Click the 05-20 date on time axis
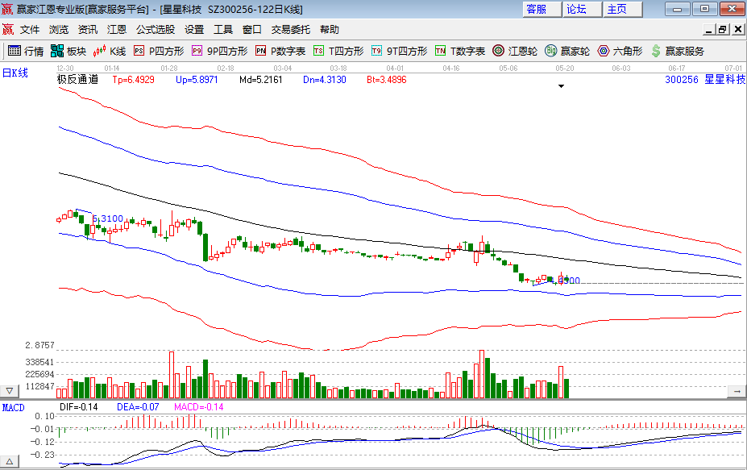The image size is (747, 470). 565,69
